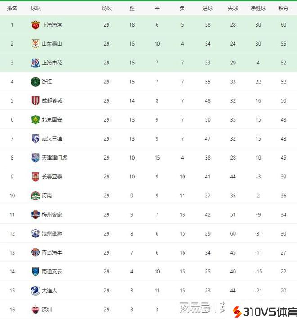Click the 浙江 team logo
Image resolution: width=297 pixels, height=319 pixels.
(x=36, y=82)
